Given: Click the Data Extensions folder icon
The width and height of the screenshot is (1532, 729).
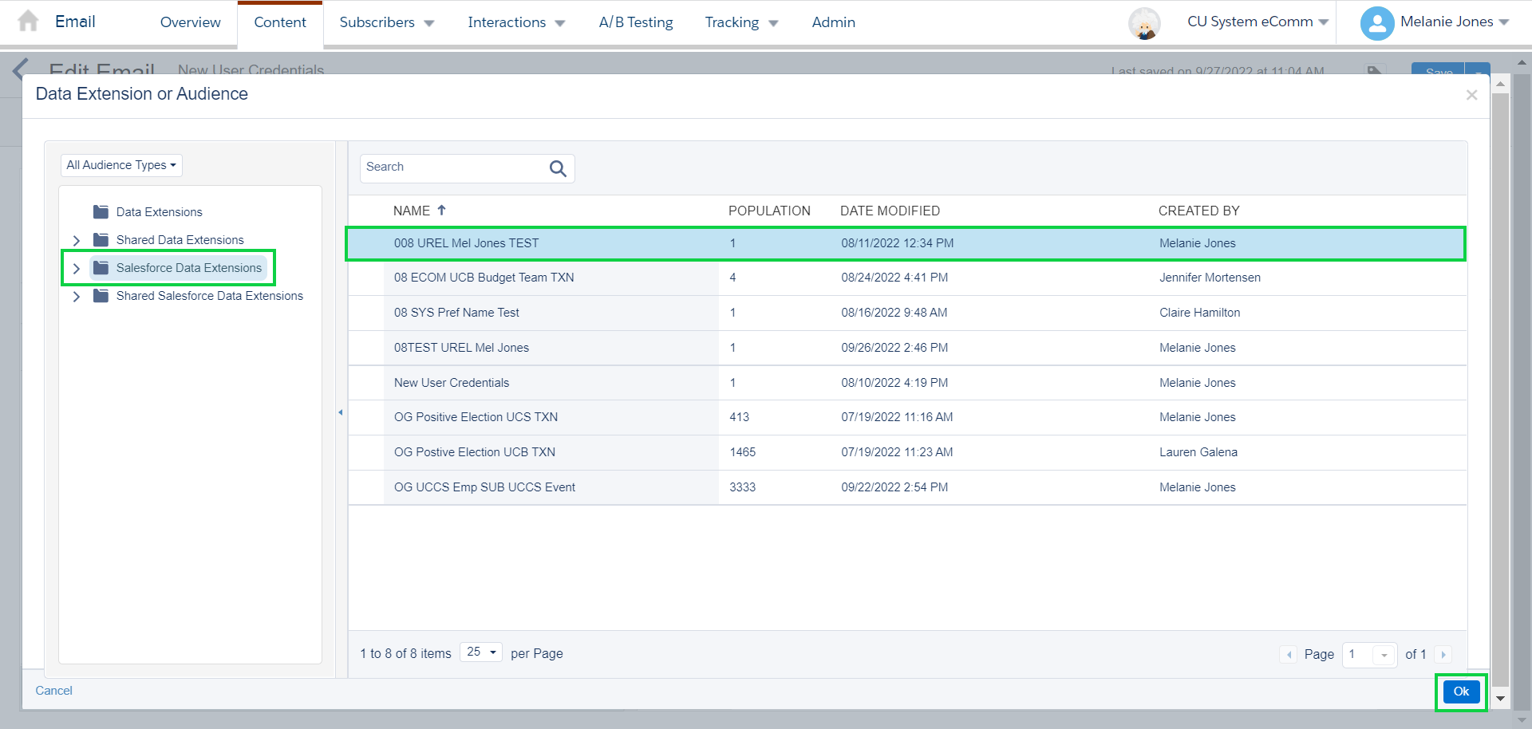Looking at the screenshot, I should [x=101, y=212].
